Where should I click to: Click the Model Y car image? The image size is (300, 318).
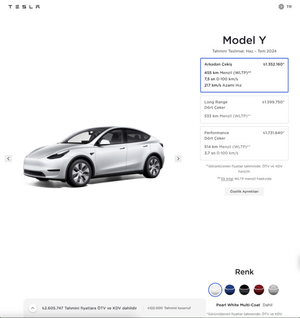click(94, 157)
